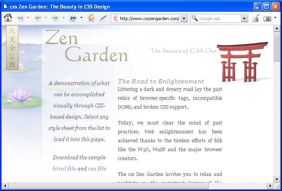
Task: Click the Rewind navigation button
Action: click(20, 18)
